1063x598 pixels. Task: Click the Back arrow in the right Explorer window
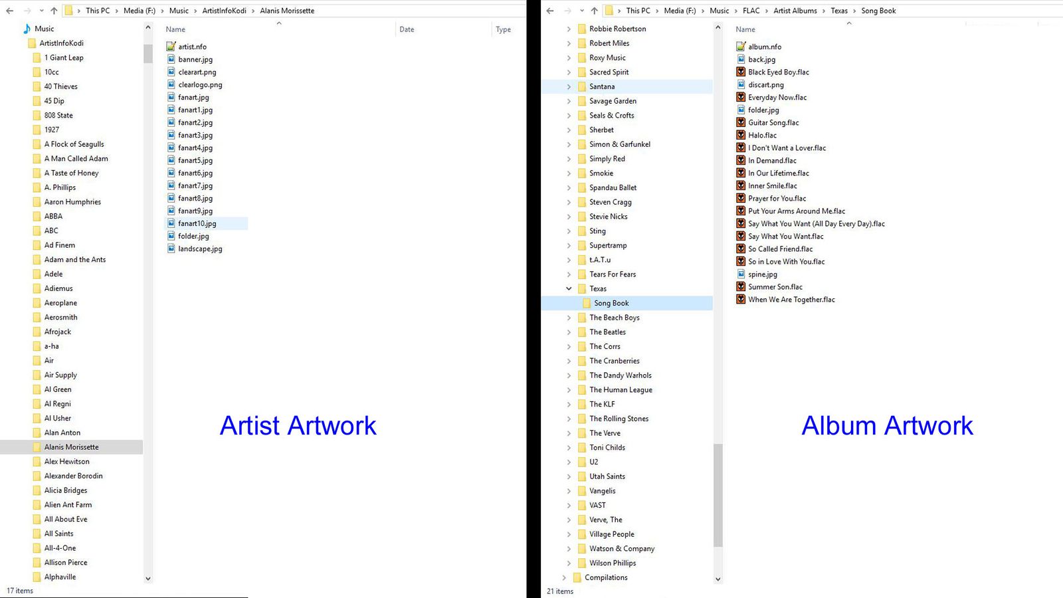(550, 11)
